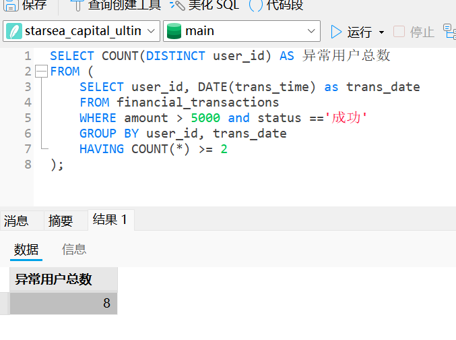Click the HAVING keyword on line 7
Screen dimensions: 456x340
(x=102, y=149)
